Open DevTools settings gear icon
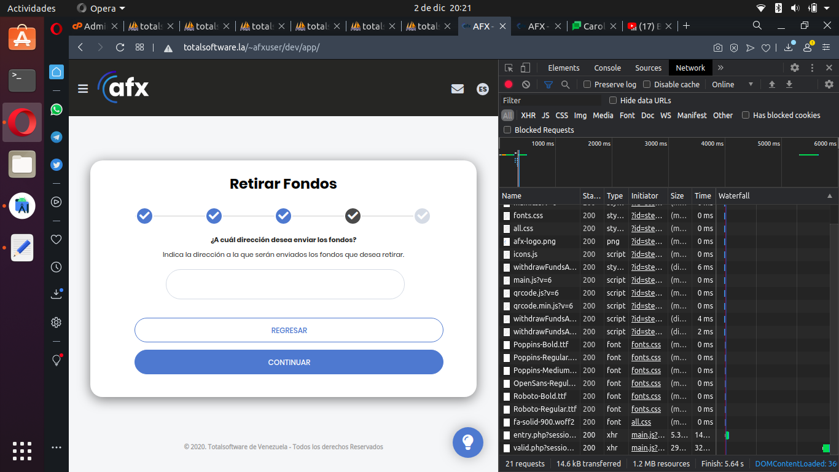This screenshot has width=839, height=472. [794, 68]
